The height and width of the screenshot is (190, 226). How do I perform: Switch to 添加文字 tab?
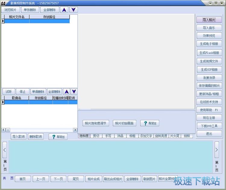pos(146,136)
